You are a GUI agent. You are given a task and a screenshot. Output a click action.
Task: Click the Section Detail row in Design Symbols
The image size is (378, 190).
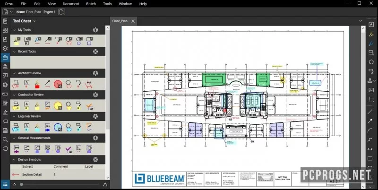(58, 174)
